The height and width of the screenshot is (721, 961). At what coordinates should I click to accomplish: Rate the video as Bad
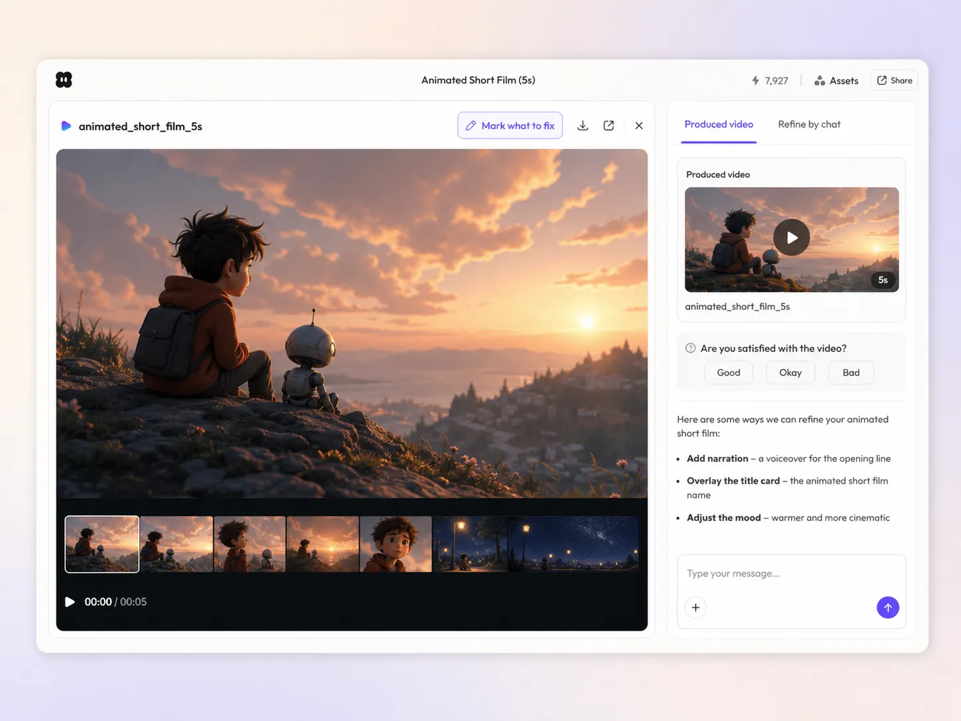tap(851, 372)
